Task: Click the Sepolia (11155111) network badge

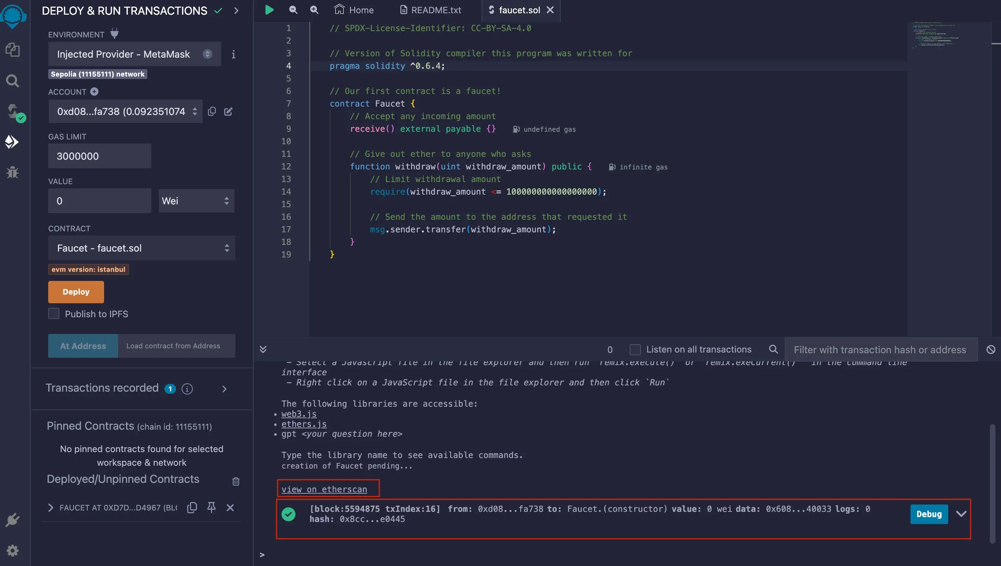Action: pyautogui.click(x=97, y=74)
